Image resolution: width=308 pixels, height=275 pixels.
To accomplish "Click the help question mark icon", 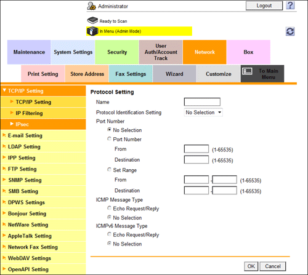I will (290, 6).
